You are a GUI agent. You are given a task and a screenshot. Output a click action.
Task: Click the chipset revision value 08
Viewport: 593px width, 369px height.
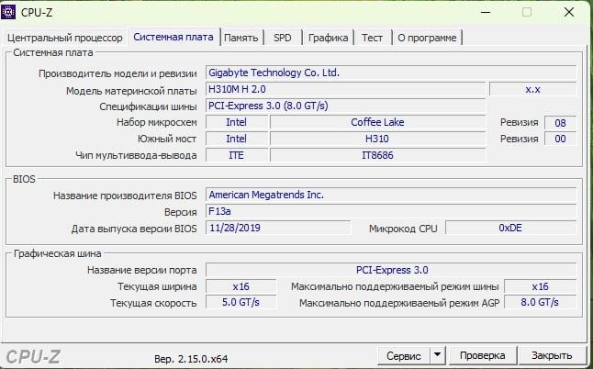(x=560, y=122)
